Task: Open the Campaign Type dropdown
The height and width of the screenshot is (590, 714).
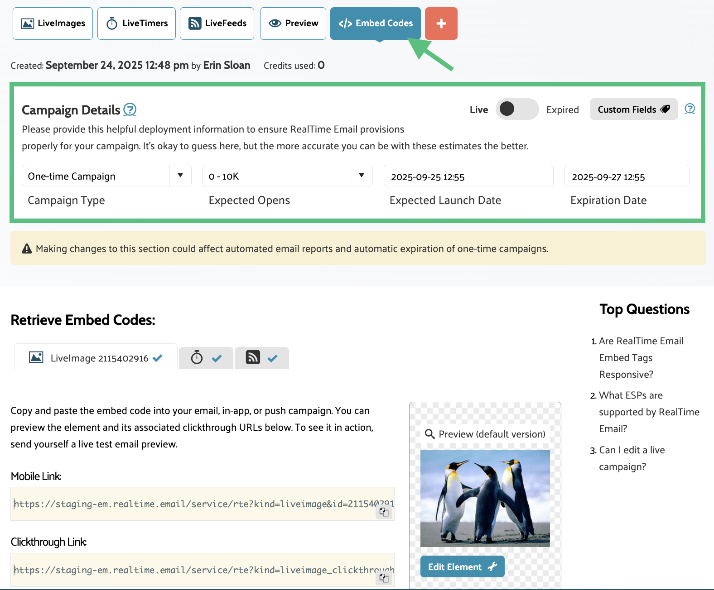Action: coord(106,176)
